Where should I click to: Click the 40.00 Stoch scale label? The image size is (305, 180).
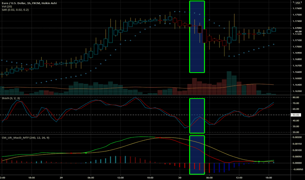click(296, 121)
